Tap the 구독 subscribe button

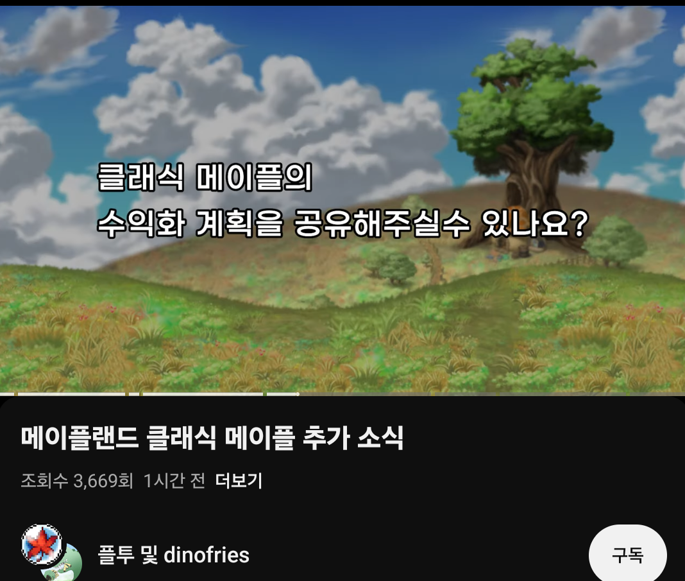click(x=628, y=555)
